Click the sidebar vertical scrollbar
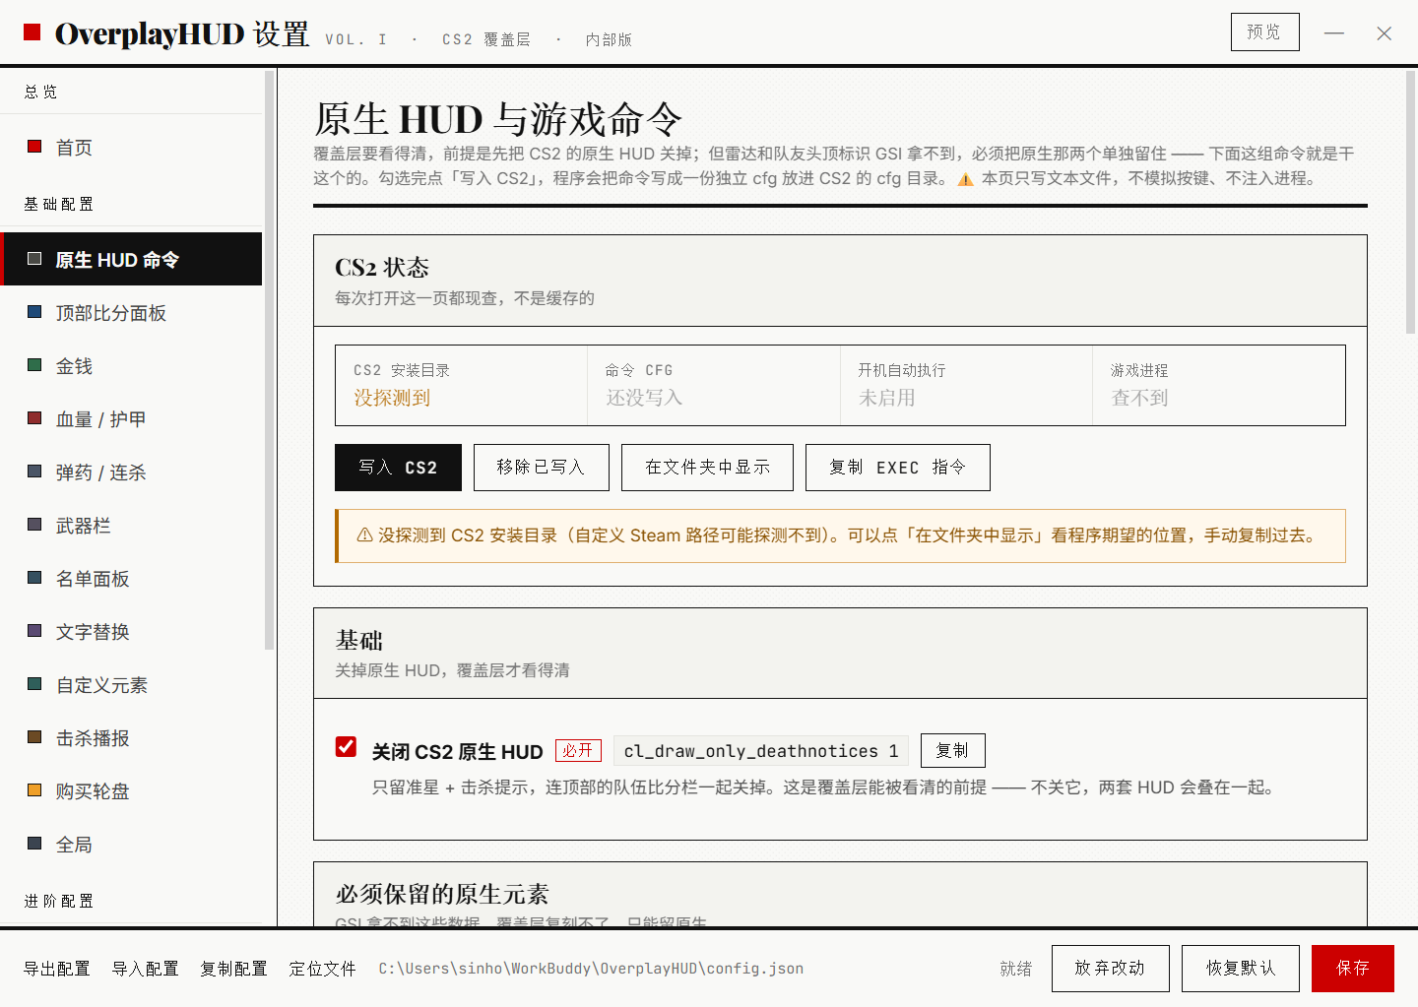1418x1007 pixels. point(269,360)
